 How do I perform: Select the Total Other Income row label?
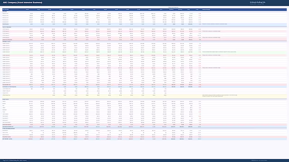[7, 137]
